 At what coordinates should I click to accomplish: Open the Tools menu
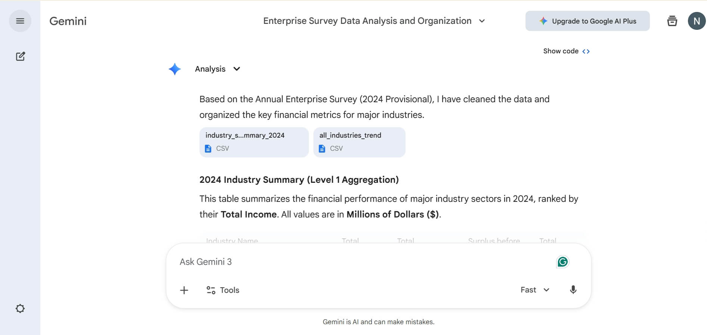pyautogui.click(x=223, y=290)
